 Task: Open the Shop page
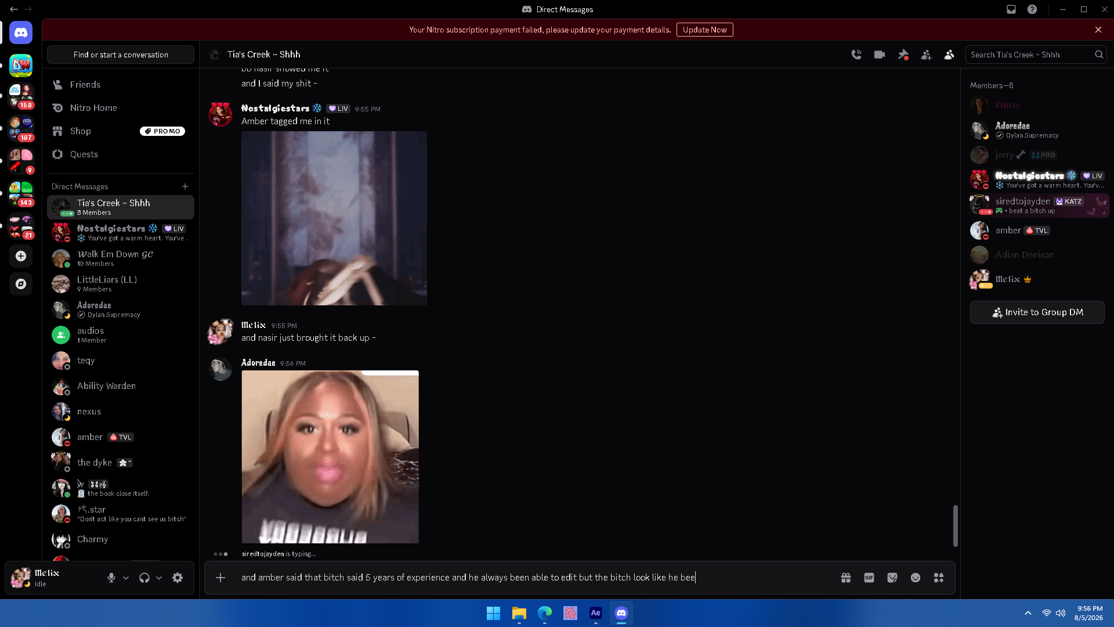(x=121, y=131)
